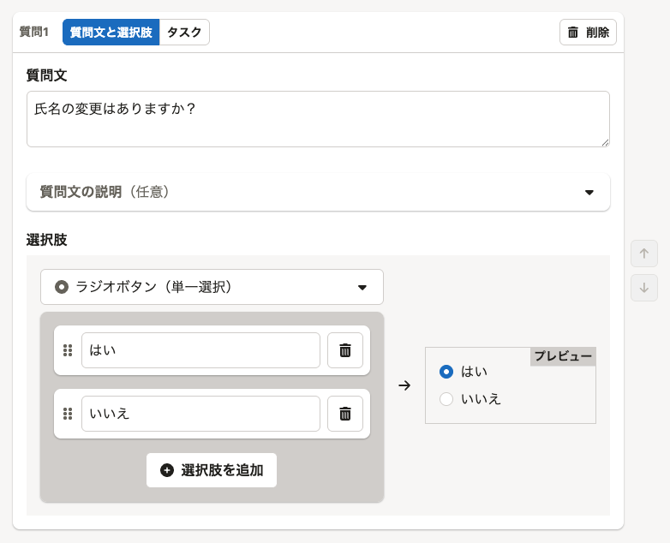Click the caret arrow on 質問文の説明 panel
The width and height of the screenshot is (670, 543).
pyautogui.click(x=589, y=192)
